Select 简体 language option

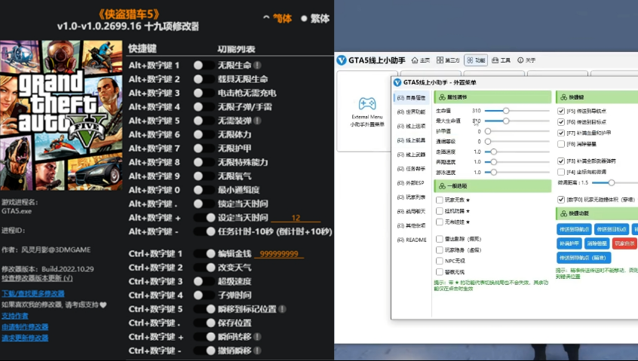tap(278, 18)
